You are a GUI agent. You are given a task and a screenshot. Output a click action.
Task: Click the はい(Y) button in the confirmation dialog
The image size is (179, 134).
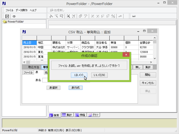tap(79, 75)
